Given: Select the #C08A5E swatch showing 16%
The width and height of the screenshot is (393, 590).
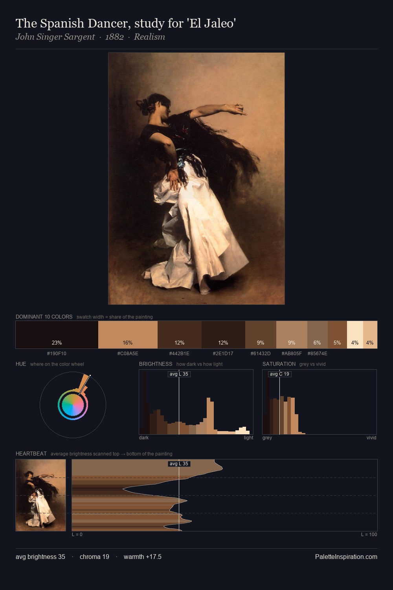Looking at the screenshot, I should pos(128,335).
